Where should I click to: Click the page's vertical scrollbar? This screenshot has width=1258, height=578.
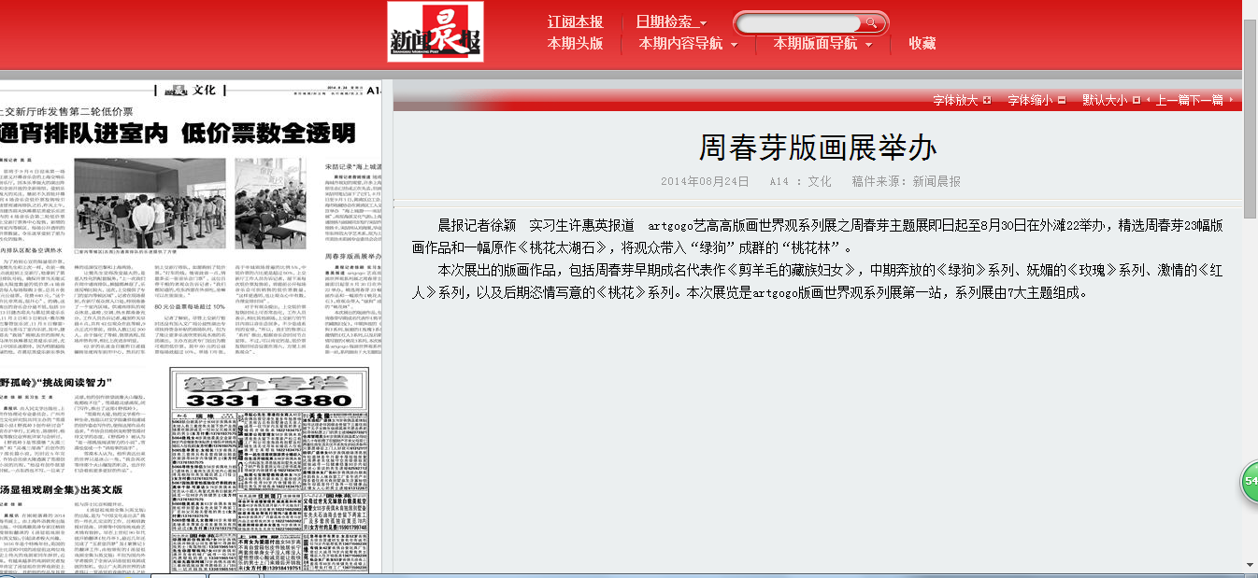click(1250, 280)
